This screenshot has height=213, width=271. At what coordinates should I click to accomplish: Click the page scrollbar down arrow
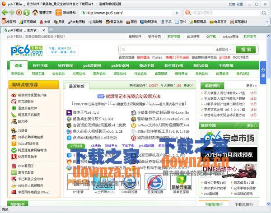point(268,204)
